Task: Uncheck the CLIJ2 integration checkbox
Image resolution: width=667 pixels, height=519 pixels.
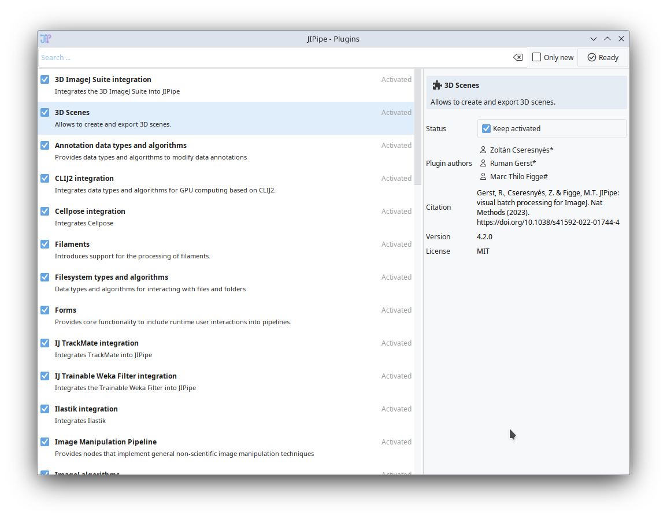Action: (45, 178)
